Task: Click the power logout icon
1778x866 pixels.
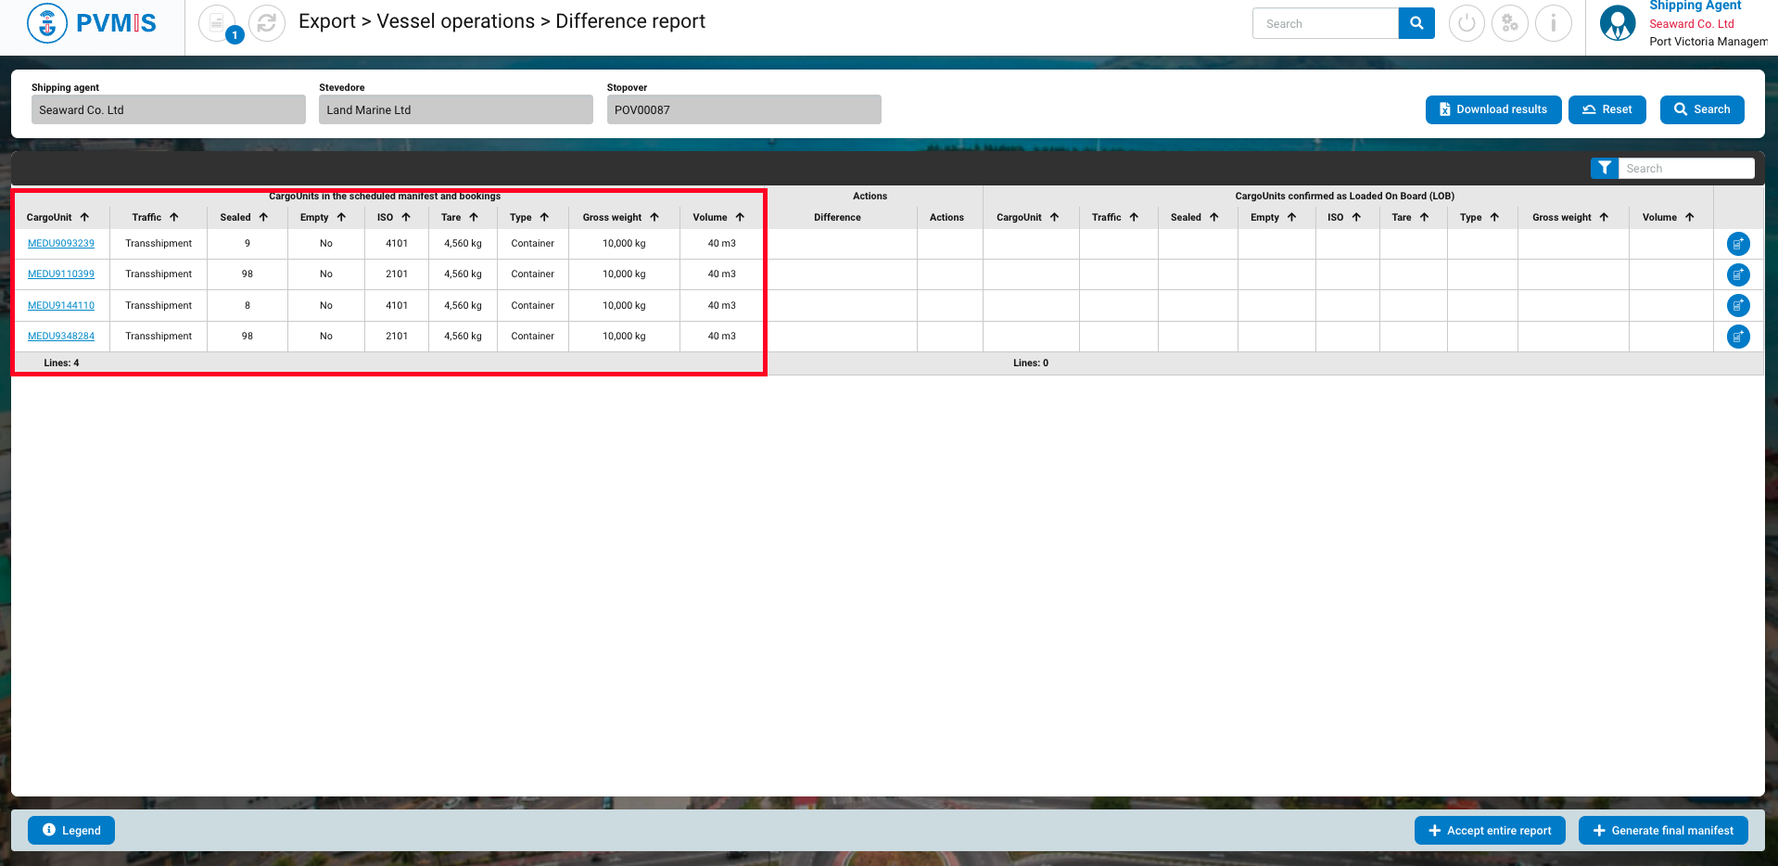Action: coord(1466,23)
